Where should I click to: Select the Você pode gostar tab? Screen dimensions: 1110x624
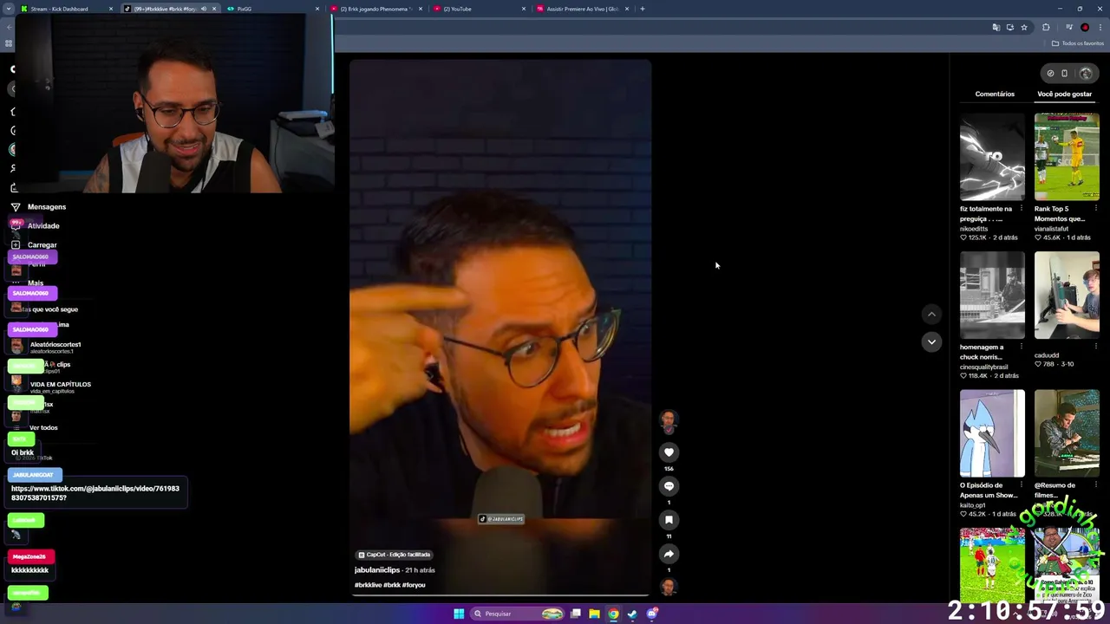(1064, 94)
